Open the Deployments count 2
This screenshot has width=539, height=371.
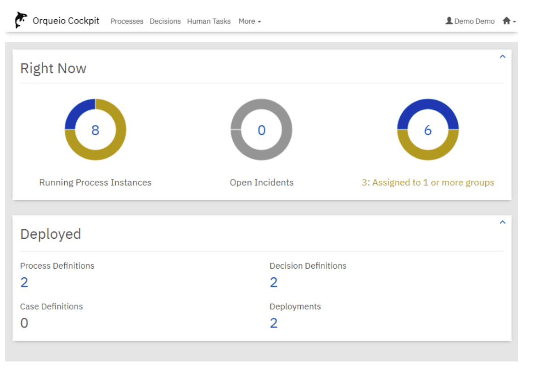pyautogui.click(x=274, y=323)
